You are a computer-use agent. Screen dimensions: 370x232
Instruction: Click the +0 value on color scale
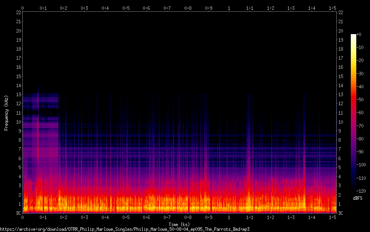[359, 35]
